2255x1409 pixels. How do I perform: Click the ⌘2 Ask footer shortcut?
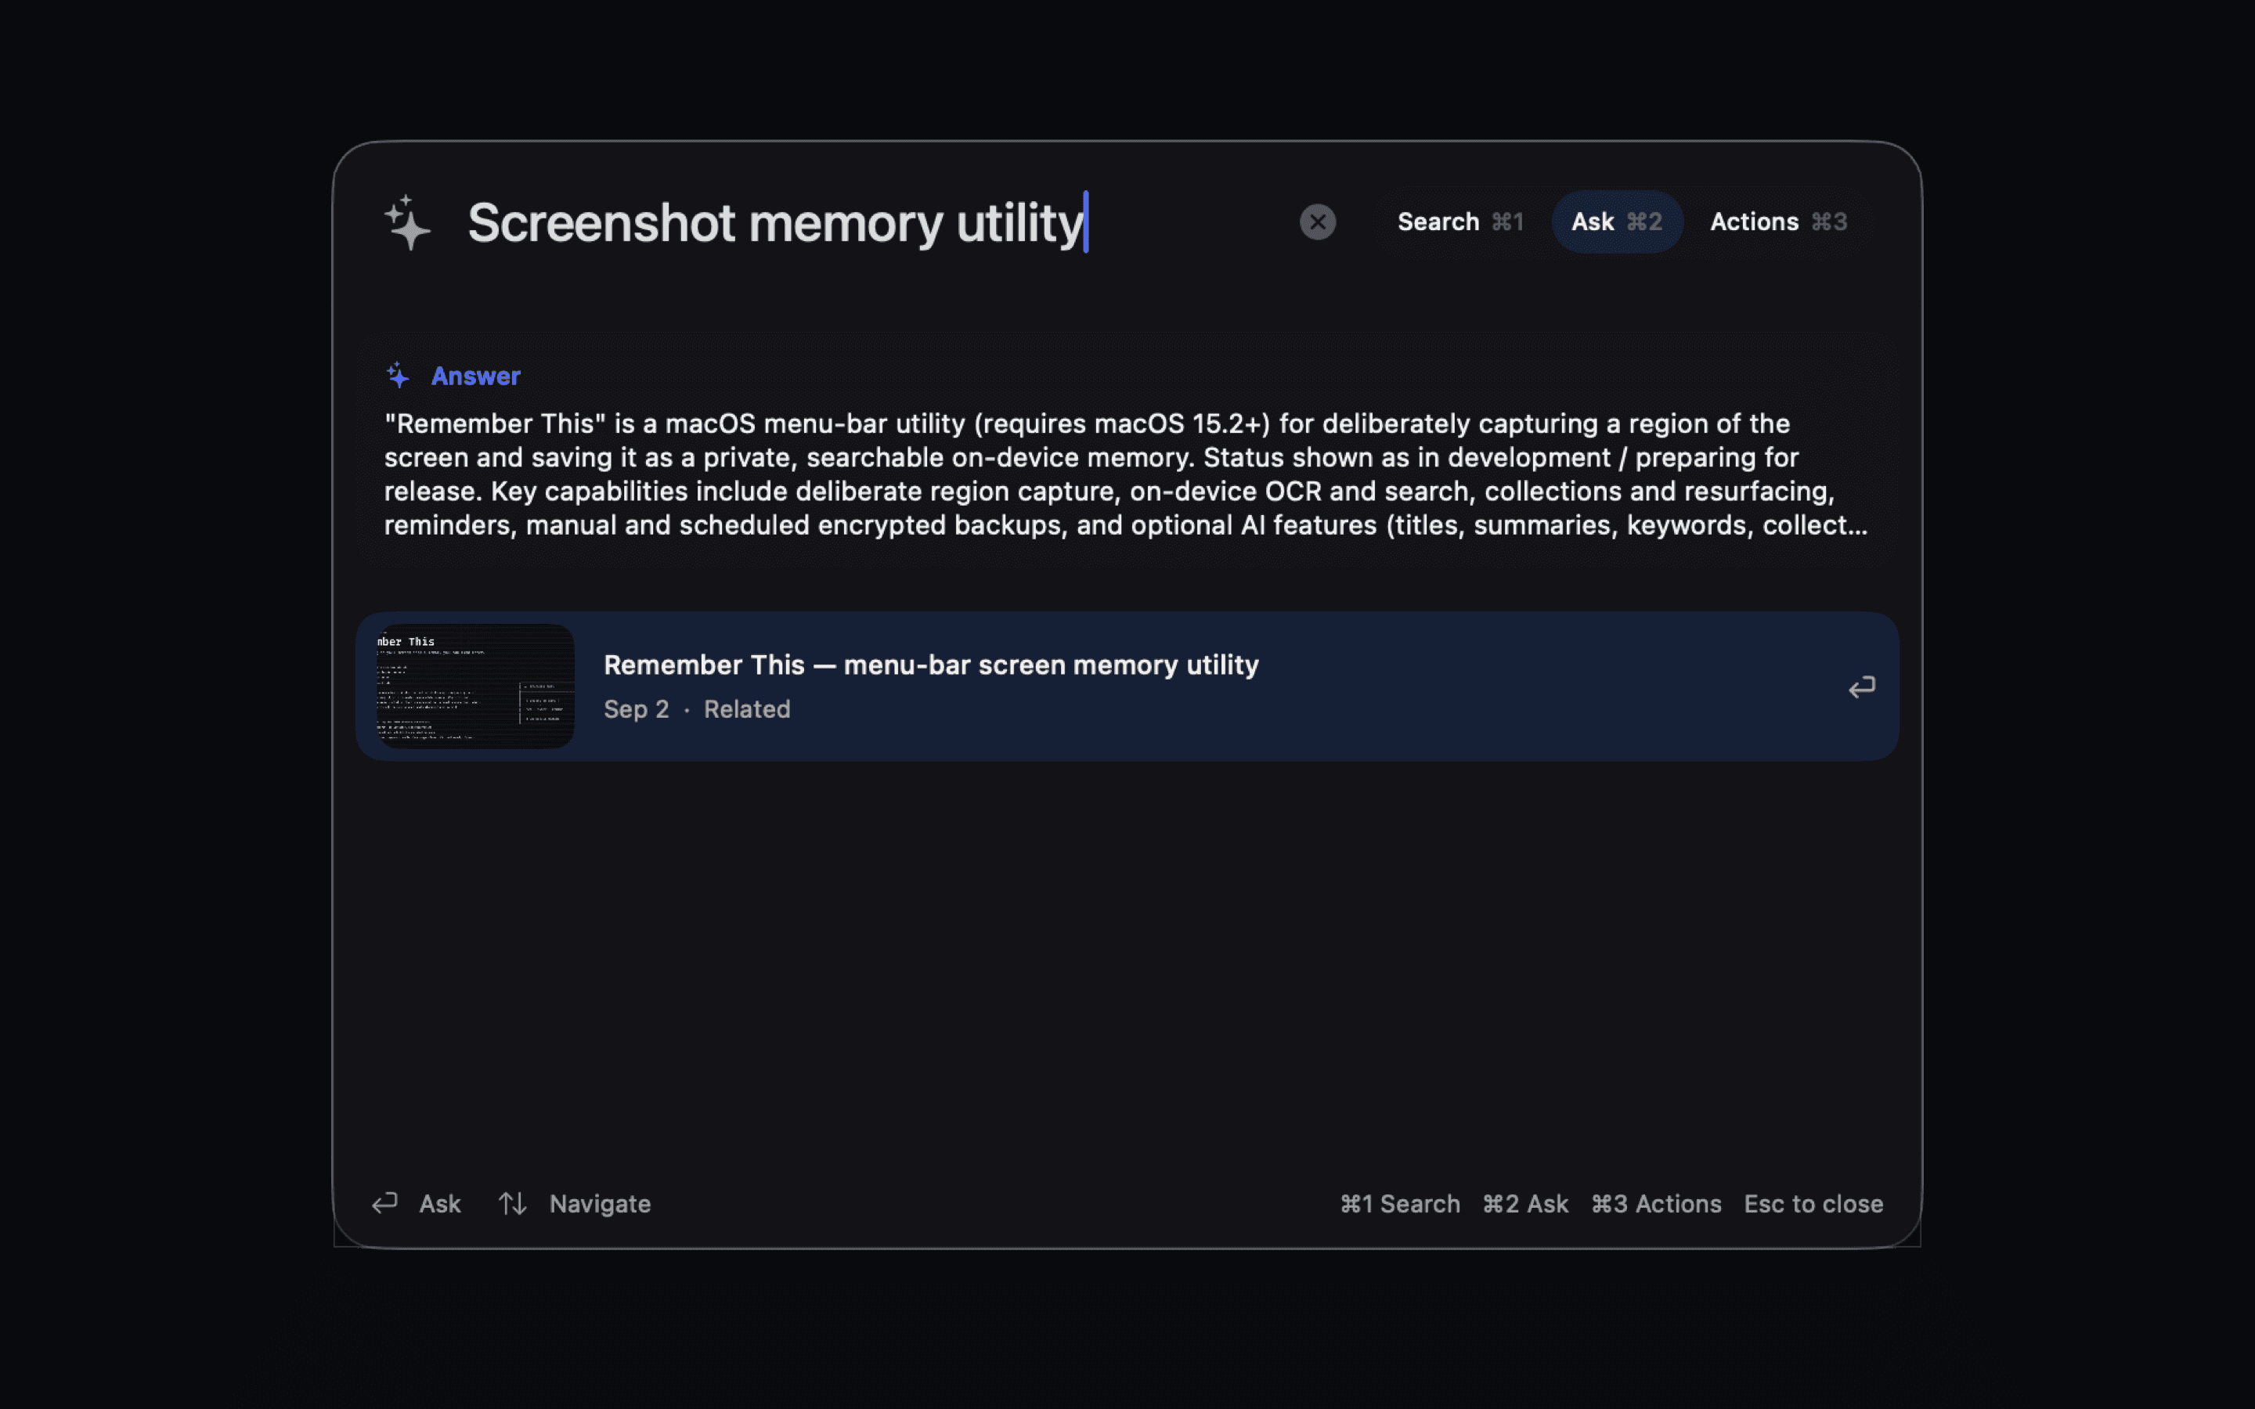pyautogui.click(x=1525, y=1204)
